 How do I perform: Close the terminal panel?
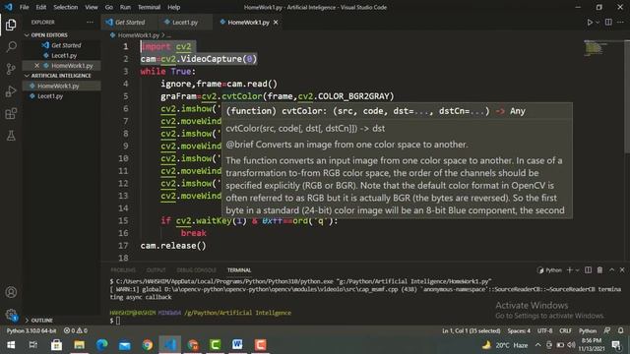click(x=622, y=270)
